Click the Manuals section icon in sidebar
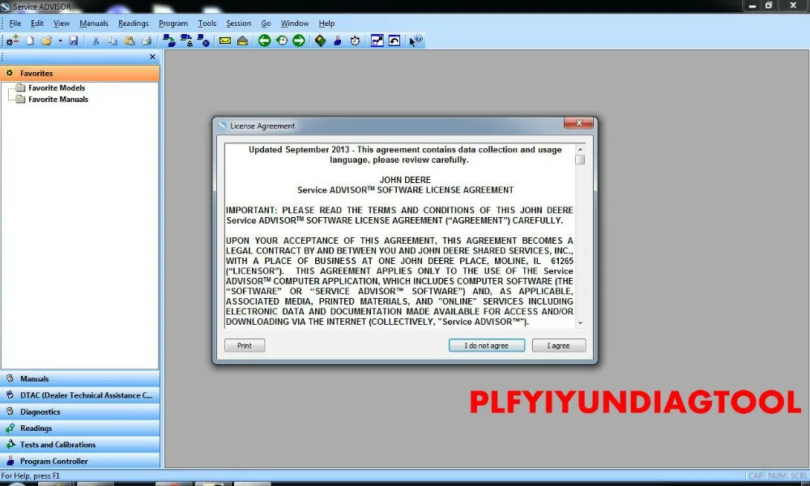 pyautogui.click(x=10, y=378)
